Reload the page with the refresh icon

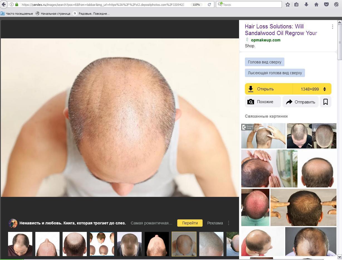click(x=209, y=4)
